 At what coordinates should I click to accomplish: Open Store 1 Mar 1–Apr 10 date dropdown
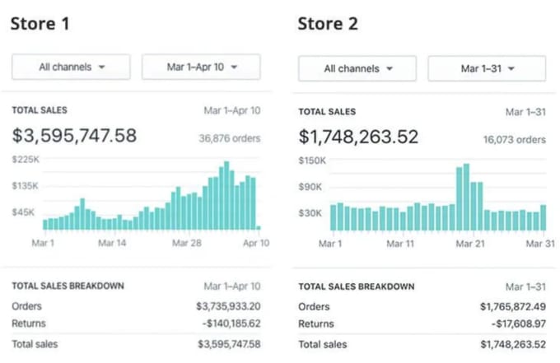click(201, 67)
